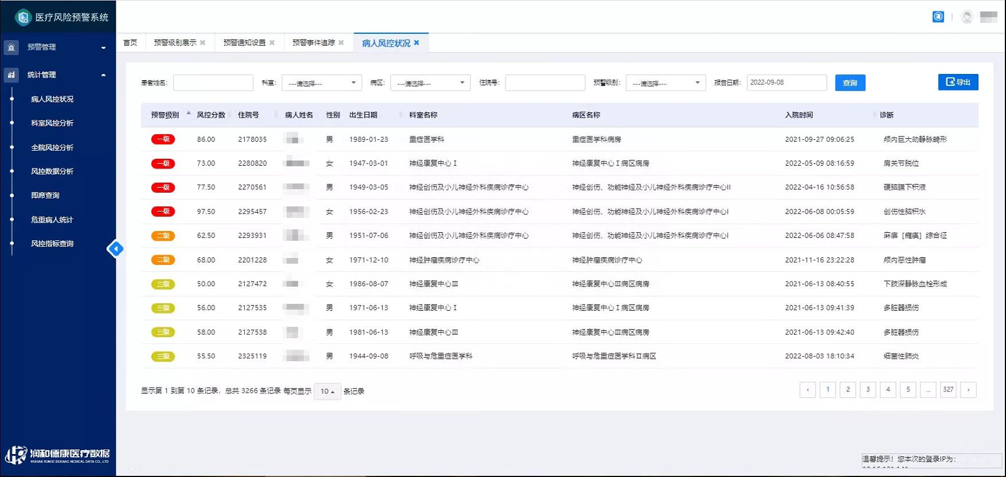Collapse the sidebar with the blue arrow handle
The image size is (1006, 477).
click(x=115, y=249)
